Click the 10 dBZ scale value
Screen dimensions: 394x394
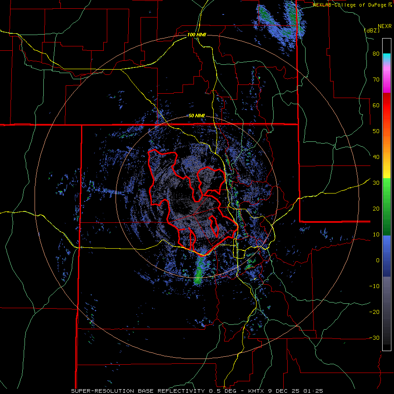click(x=376, y=235)
